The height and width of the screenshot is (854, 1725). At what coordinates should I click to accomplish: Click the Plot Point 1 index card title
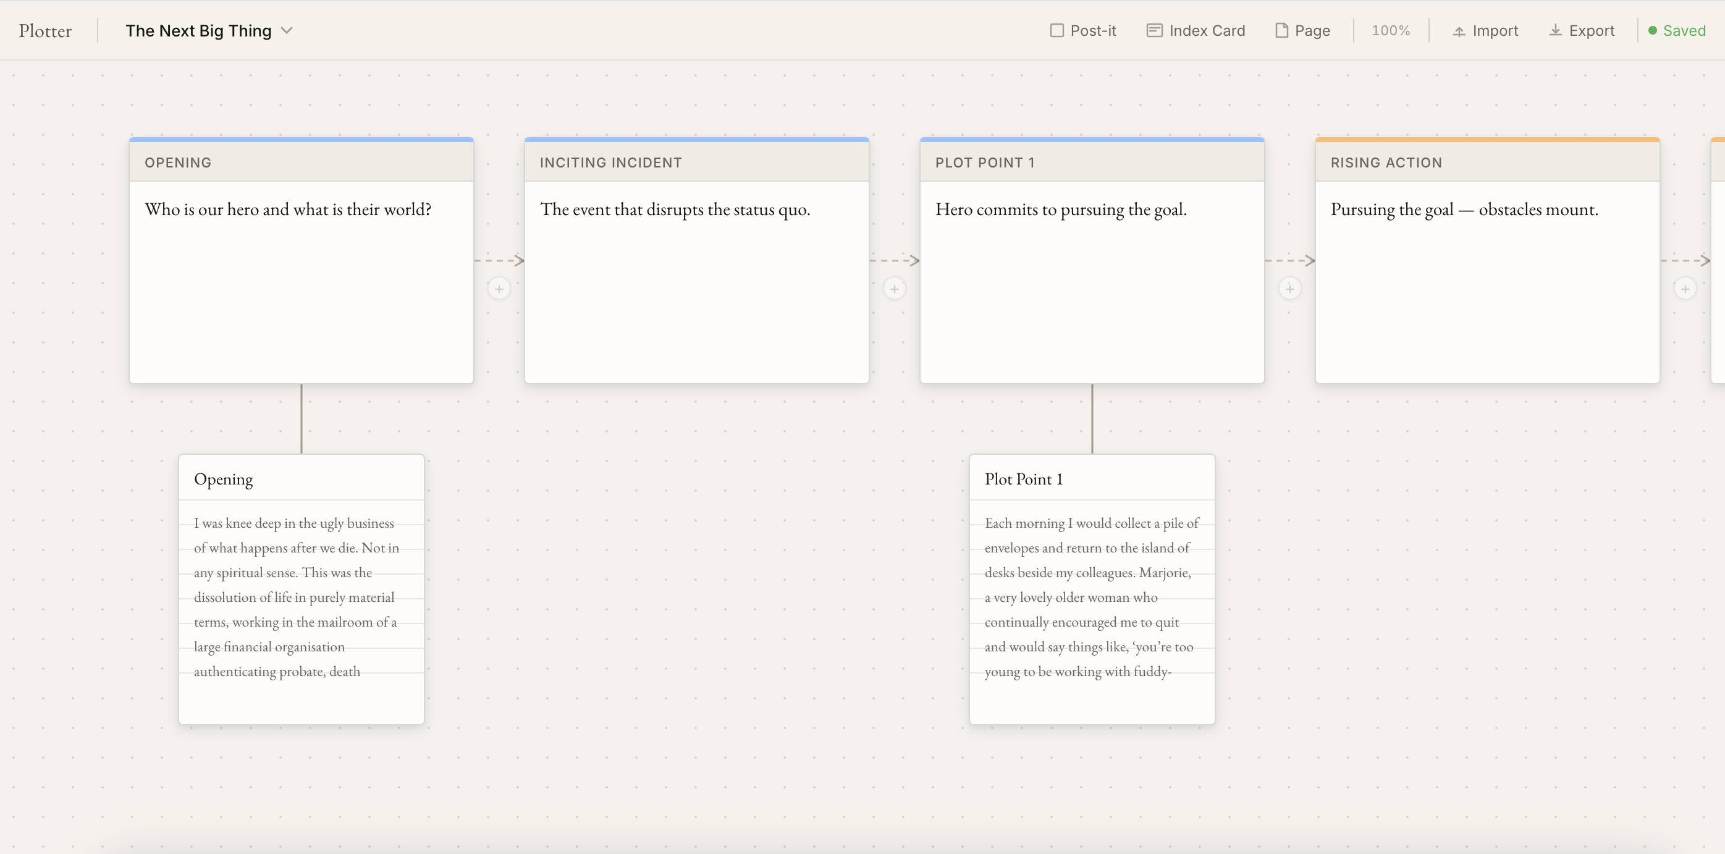tap(1023, 480)
